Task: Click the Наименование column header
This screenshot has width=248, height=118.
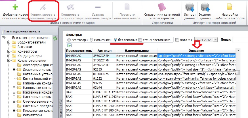Action: click(x=137, y=51)
